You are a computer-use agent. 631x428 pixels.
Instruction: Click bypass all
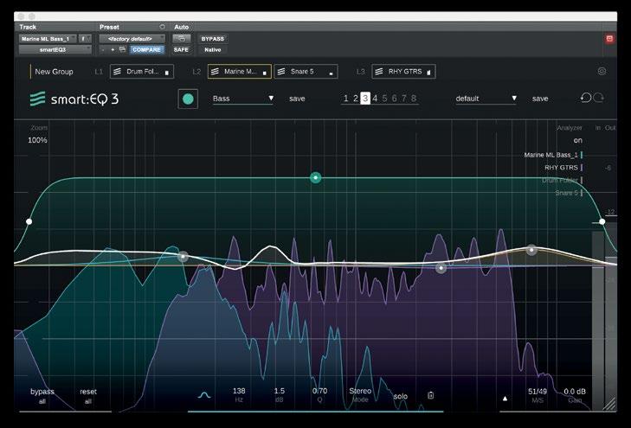click(42, 396)
